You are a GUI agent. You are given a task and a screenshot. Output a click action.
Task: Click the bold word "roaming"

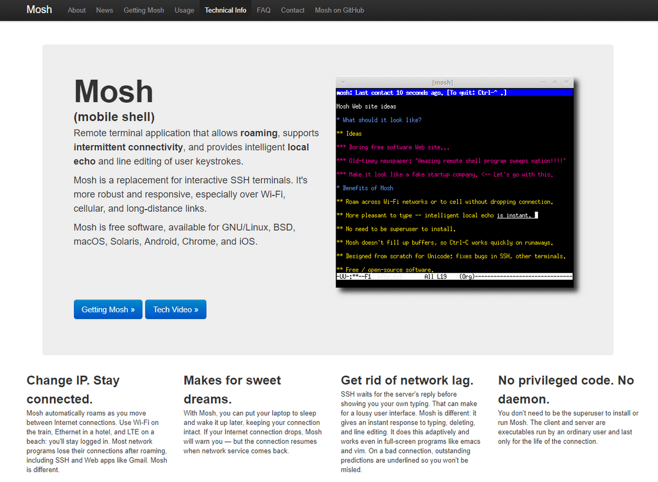pos(259,133)
